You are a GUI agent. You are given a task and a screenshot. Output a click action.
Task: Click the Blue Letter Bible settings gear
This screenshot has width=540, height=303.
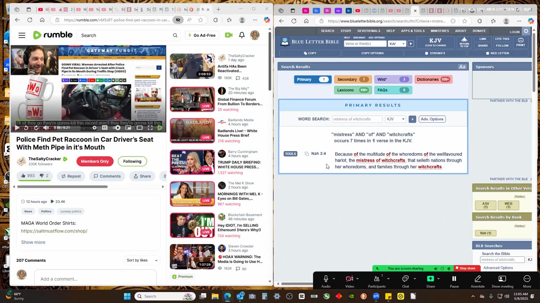(x=526, y=32)
